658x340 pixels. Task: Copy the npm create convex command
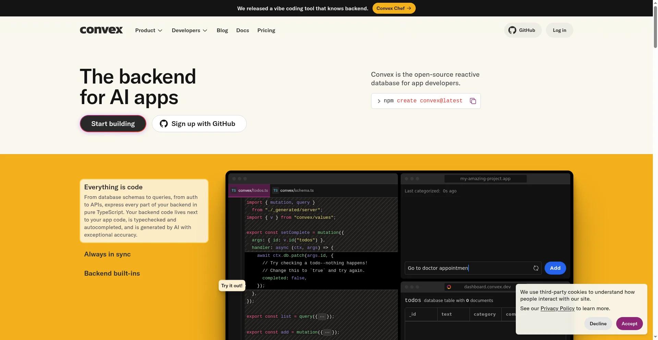(x=473, y=101)
